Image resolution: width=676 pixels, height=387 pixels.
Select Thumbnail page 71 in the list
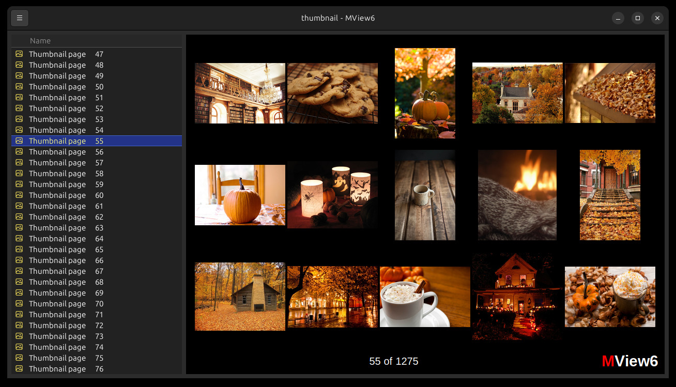[x=97, y=315]
